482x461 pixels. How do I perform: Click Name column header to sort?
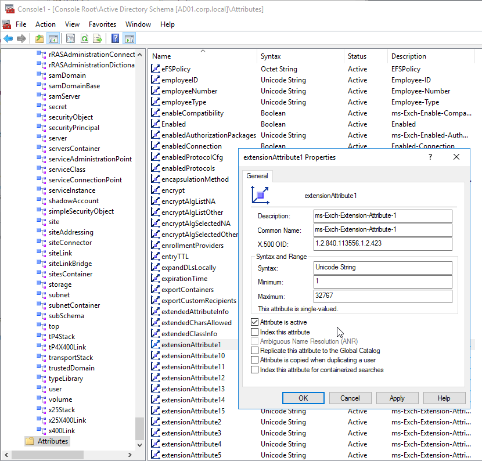tap(203, 56)
